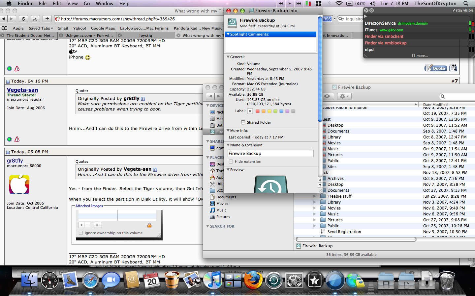Open iTunes from the Dock

click(x=213, y=280)
